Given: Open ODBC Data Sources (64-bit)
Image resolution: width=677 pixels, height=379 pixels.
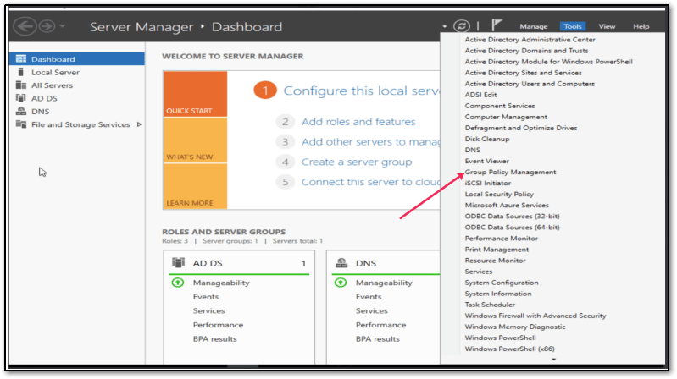Looking at the screenshot, I should [x=512, y=228].
